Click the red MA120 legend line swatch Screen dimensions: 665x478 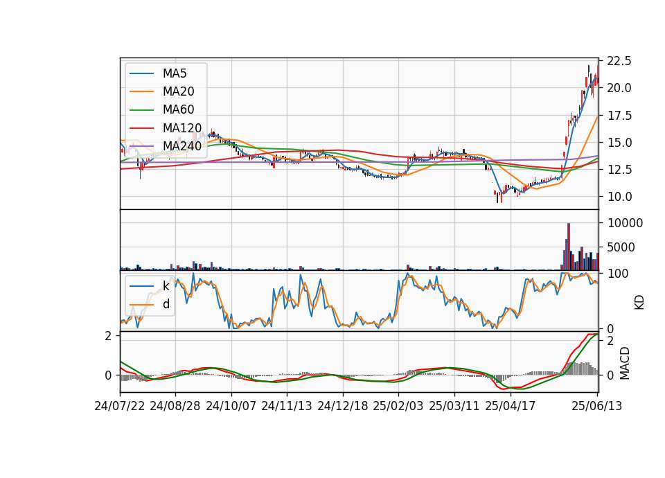pos(141,128)
